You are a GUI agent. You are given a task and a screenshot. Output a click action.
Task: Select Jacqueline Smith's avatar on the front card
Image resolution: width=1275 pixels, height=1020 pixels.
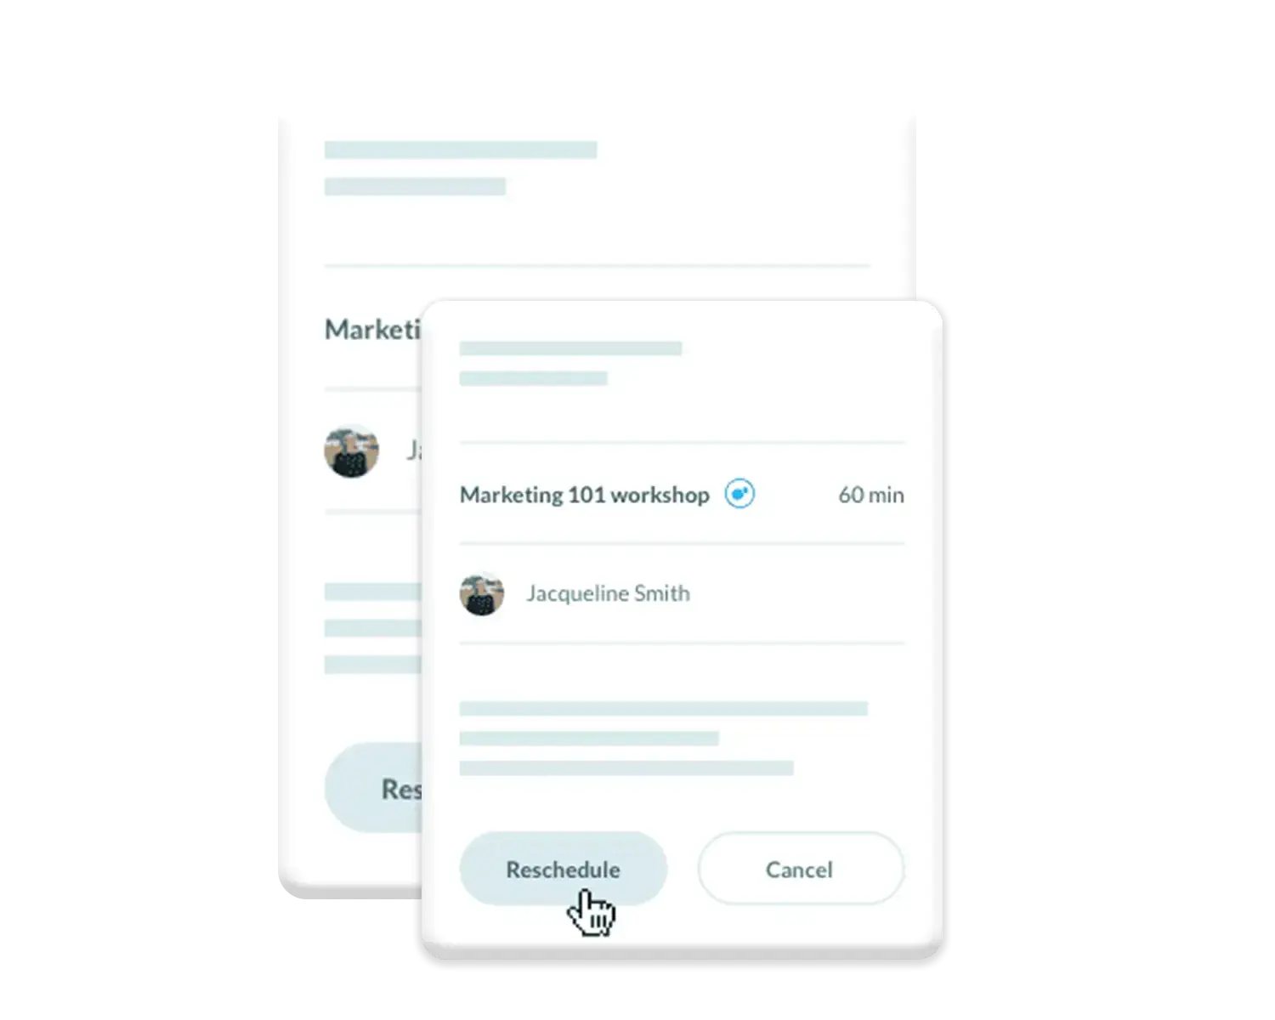[482, 593]
